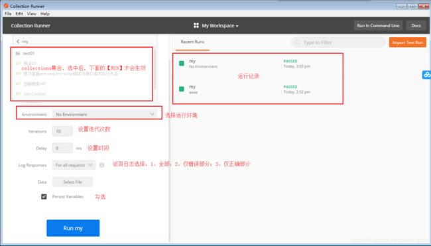
Task: Click Import Test Run button
Action: pos(407,42)
